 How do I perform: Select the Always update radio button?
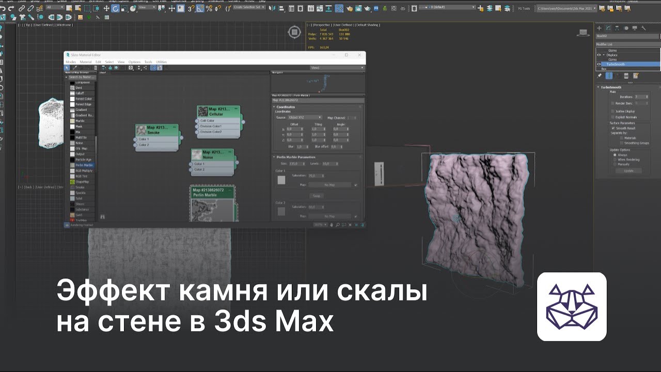tap(615, 155)
